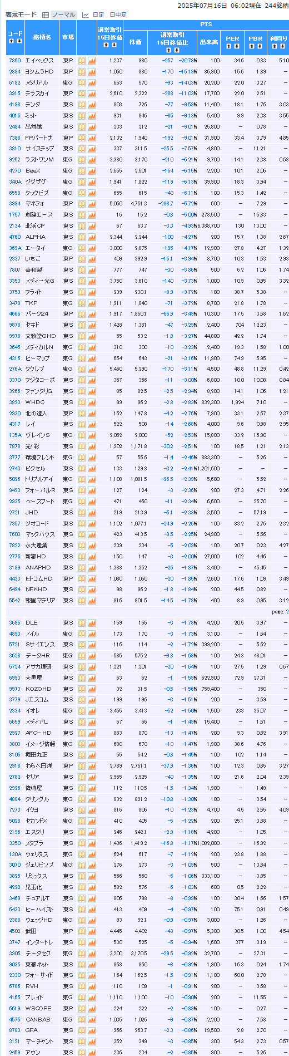Sort コード column ascending with up arrow
This screenshot has height=1056, width=289.
(12, 42)
